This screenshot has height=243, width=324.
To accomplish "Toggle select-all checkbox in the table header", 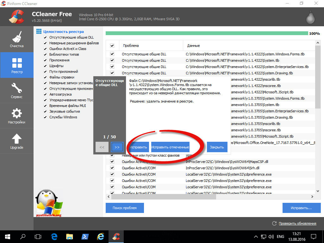I will [x=112, y=46].
